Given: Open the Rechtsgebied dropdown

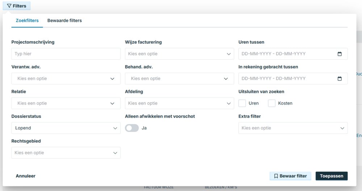Looking at the screenshot, I should coord(66,153).
